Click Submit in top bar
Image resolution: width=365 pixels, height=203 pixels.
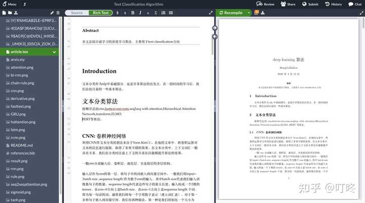click(310, 4)
